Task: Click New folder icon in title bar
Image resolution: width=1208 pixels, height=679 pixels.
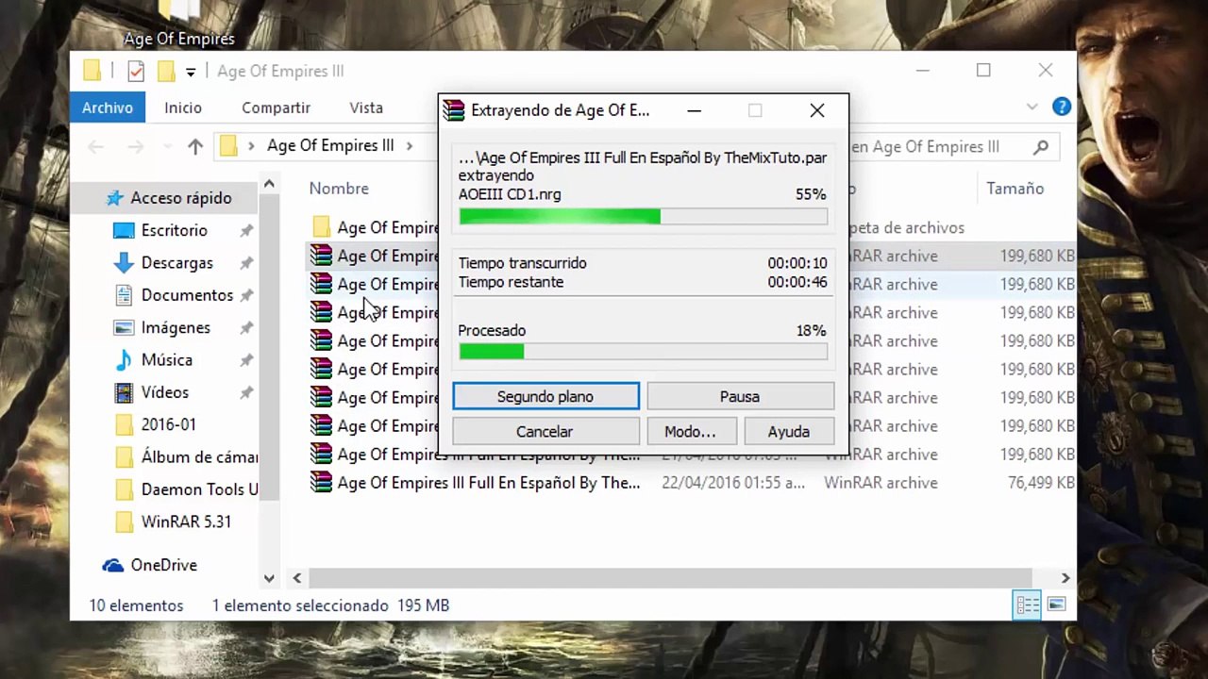Action: pyautogui.click(x=166, y=71)
